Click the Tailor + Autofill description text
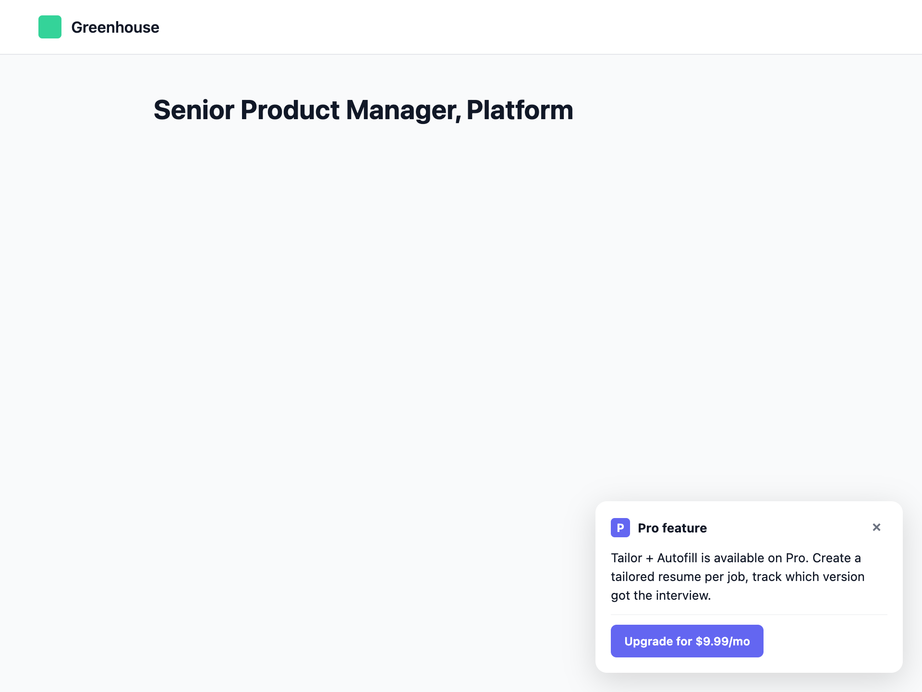 737,576
